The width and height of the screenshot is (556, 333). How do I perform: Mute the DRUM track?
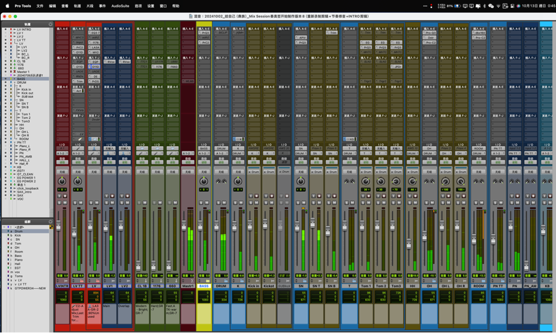[225, 202]
